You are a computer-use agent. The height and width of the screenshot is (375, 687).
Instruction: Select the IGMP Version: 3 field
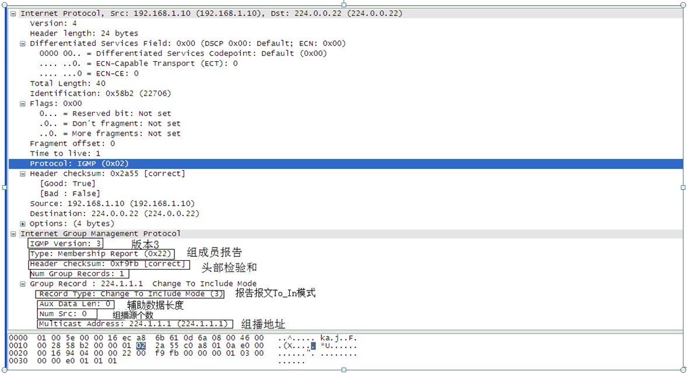pos(65,243)
